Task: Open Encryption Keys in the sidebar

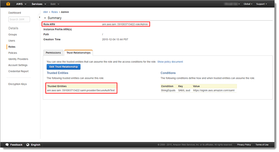Action: point(17,84)
